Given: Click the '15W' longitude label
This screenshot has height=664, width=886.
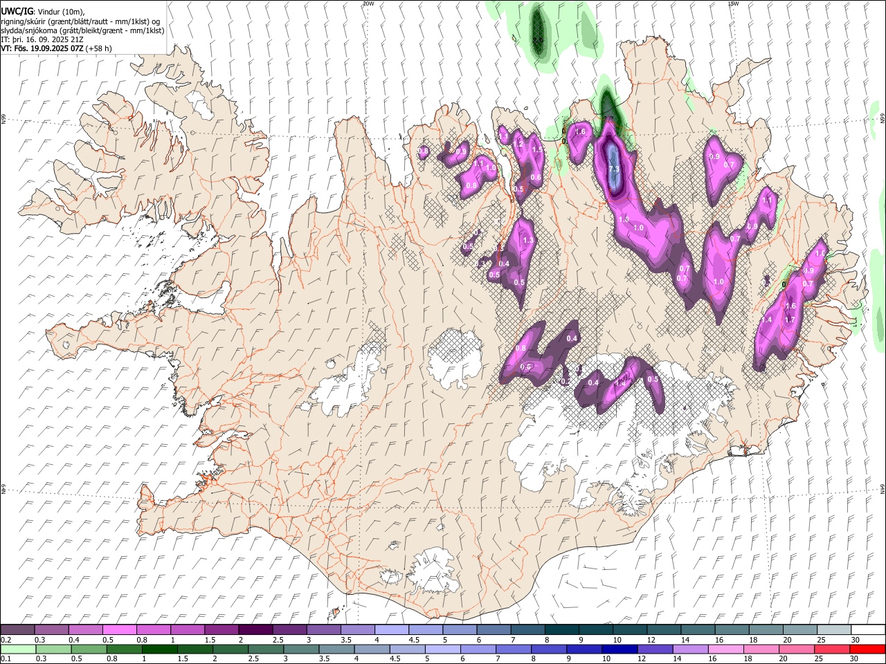Looking at the screenshot, I should click(733, 3).
